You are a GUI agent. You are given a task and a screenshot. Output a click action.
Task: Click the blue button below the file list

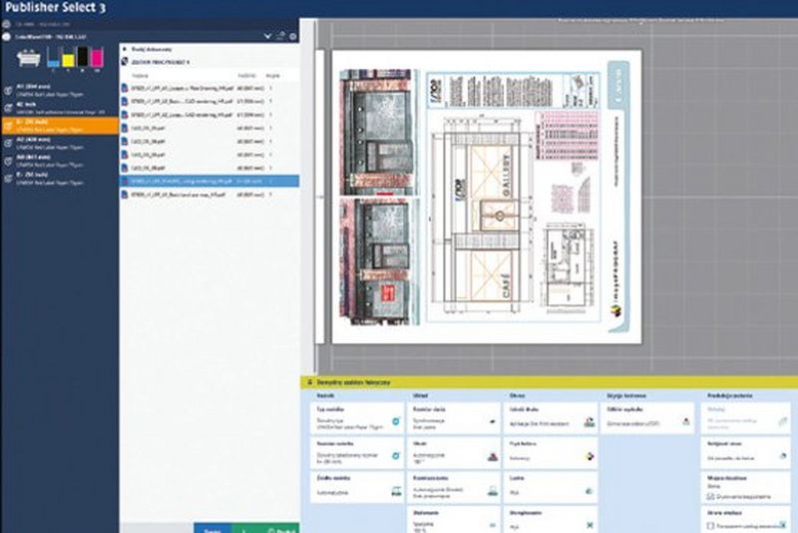(212, 528)
